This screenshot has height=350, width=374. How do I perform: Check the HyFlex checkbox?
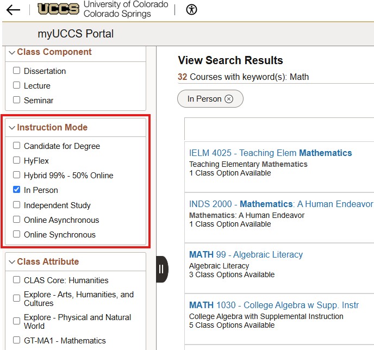[x=17, y=161]
